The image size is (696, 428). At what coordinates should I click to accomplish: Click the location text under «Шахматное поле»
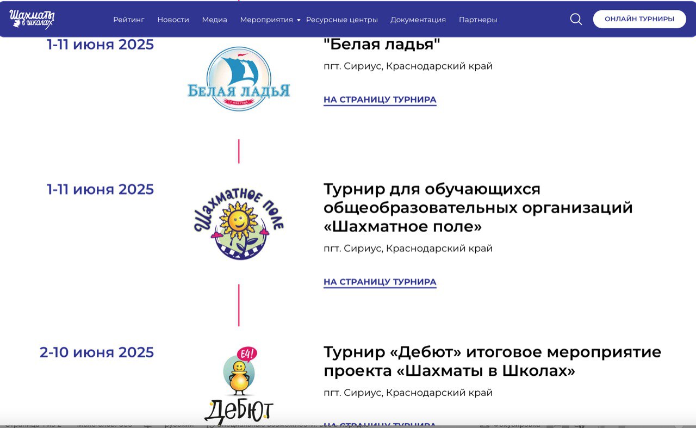pyautogui.click(x=408, y=249)
